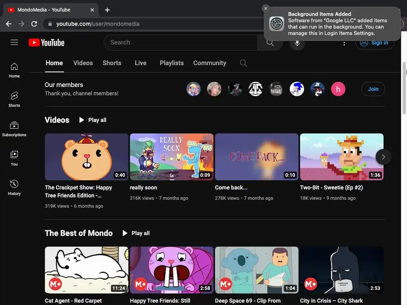Open a new browser tab

[x=107, y=10]
